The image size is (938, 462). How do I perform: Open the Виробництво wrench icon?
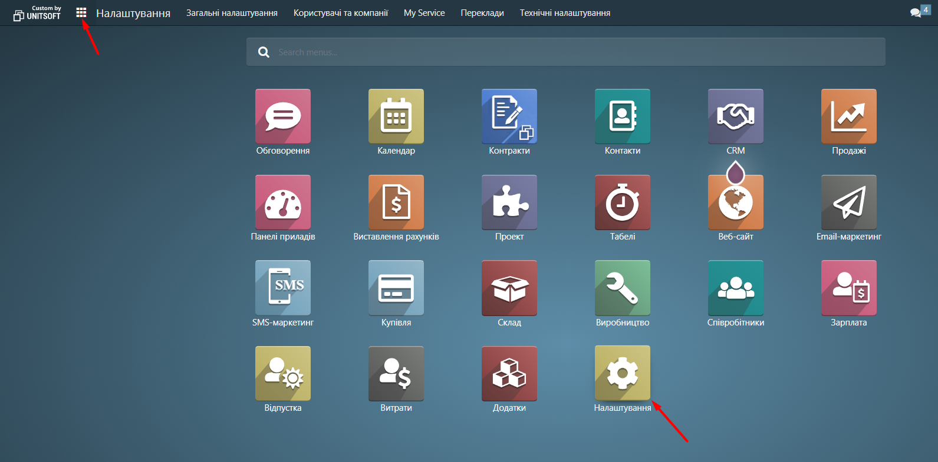click(623, 288)
